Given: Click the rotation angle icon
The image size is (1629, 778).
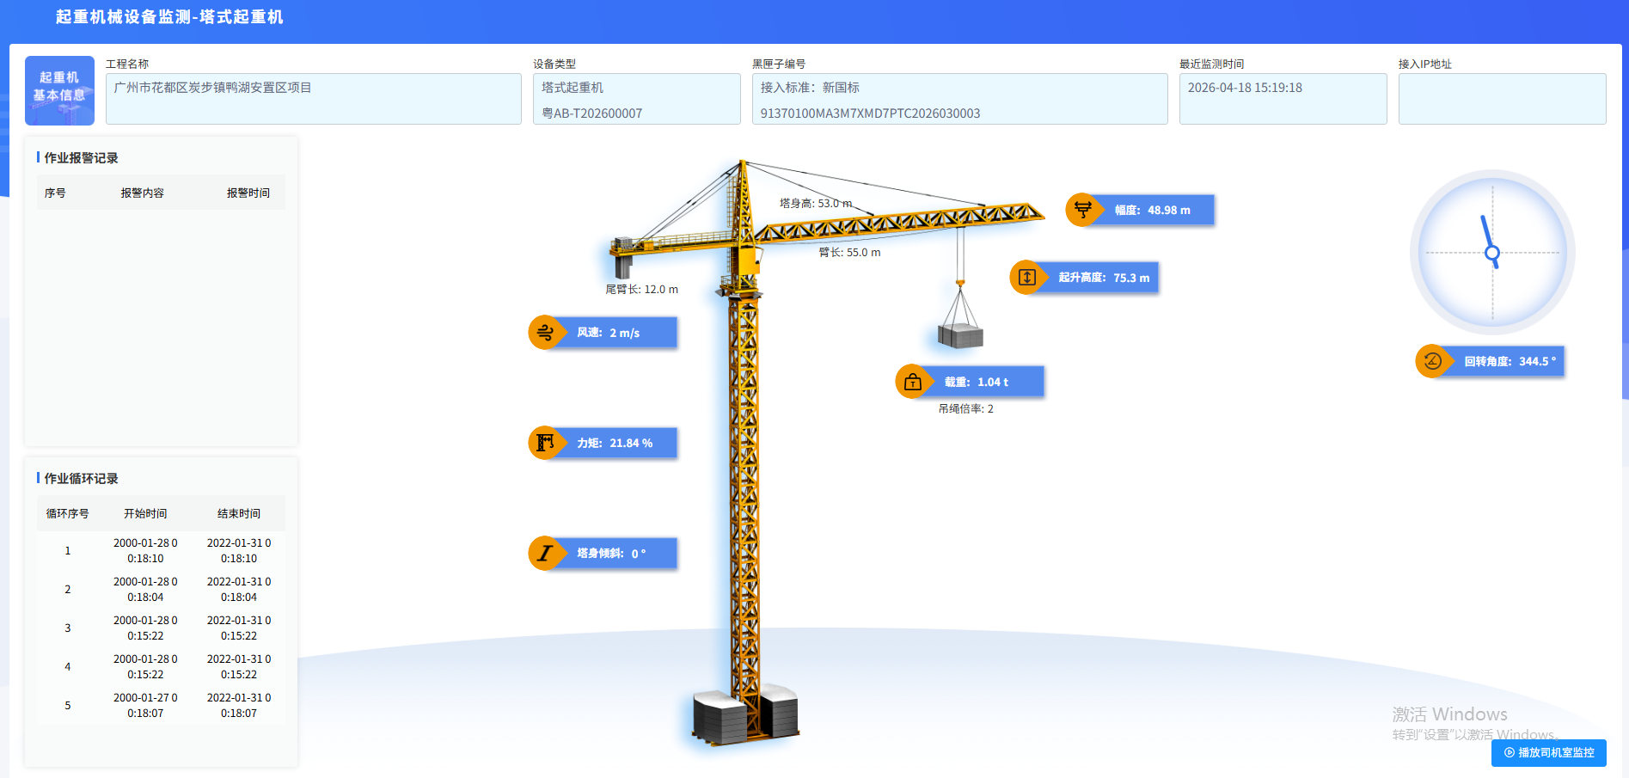Looking at the screenshot, I should coord(1432,361).
